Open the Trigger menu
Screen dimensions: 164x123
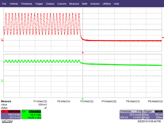pos(39,4)
